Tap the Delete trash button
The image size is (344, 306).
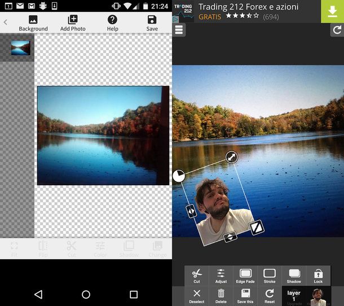(x=221, y=296)
